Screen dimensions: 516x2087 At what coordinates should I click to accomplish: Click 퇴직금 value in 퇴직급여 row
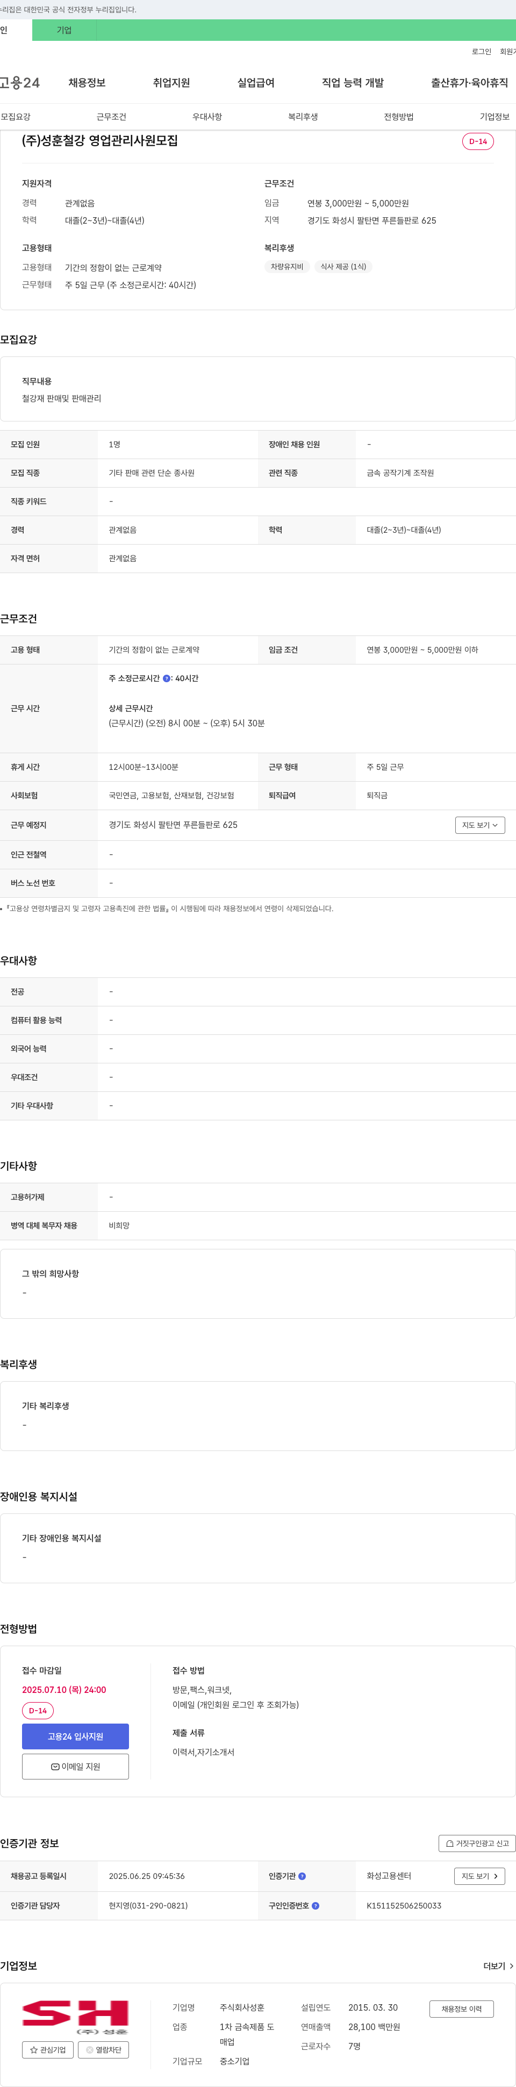tap(377, 795)
